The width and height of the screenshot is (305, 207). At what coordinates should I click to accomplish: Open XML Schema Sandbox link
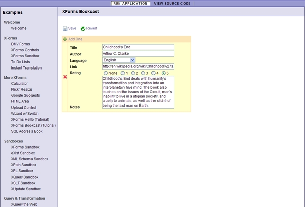[29, 159]
